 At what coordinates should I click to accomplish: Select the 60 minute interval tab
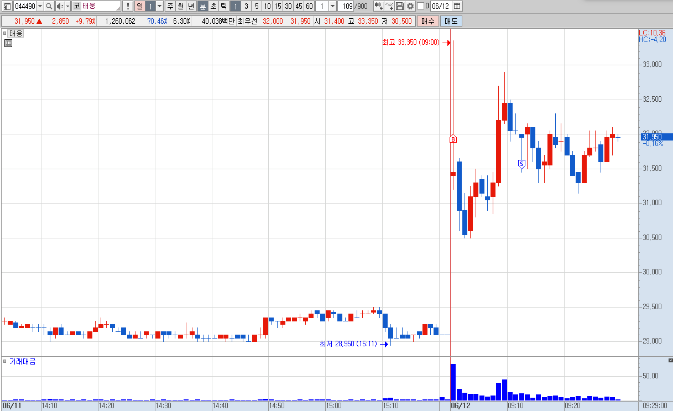coord(309,6)
